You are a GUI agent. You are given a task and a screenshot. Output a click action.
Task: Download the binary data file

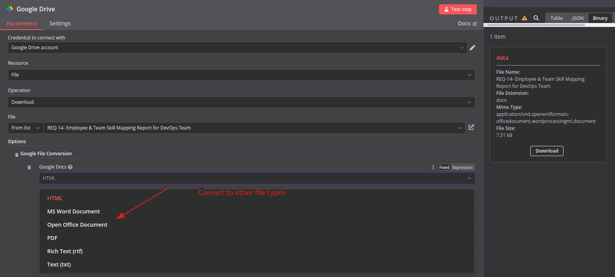click(x=547, y=151)
